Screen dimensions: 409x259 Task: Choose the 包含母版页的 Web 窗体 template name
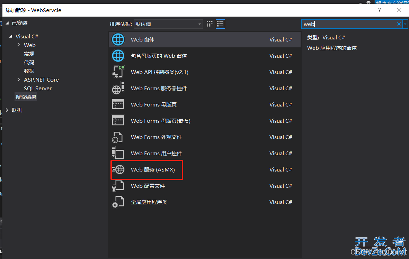159,56
